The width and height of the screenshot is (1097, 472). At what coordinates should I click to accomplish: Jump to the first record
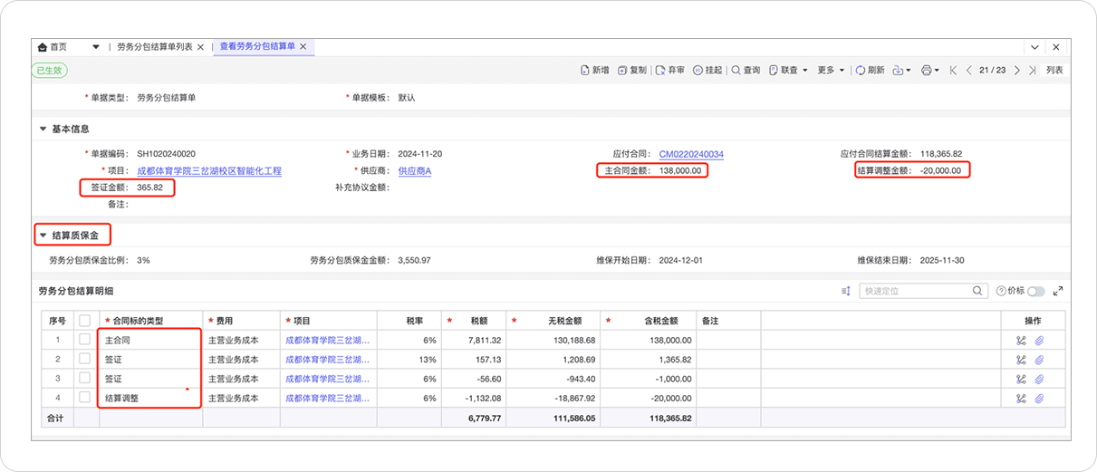[x=953, y=70]
